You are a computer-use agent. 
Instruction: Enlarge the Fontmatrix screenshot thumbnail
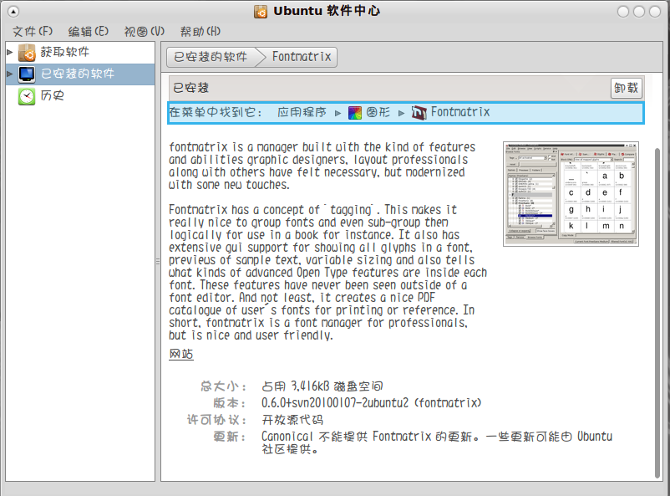coord(571,194)
